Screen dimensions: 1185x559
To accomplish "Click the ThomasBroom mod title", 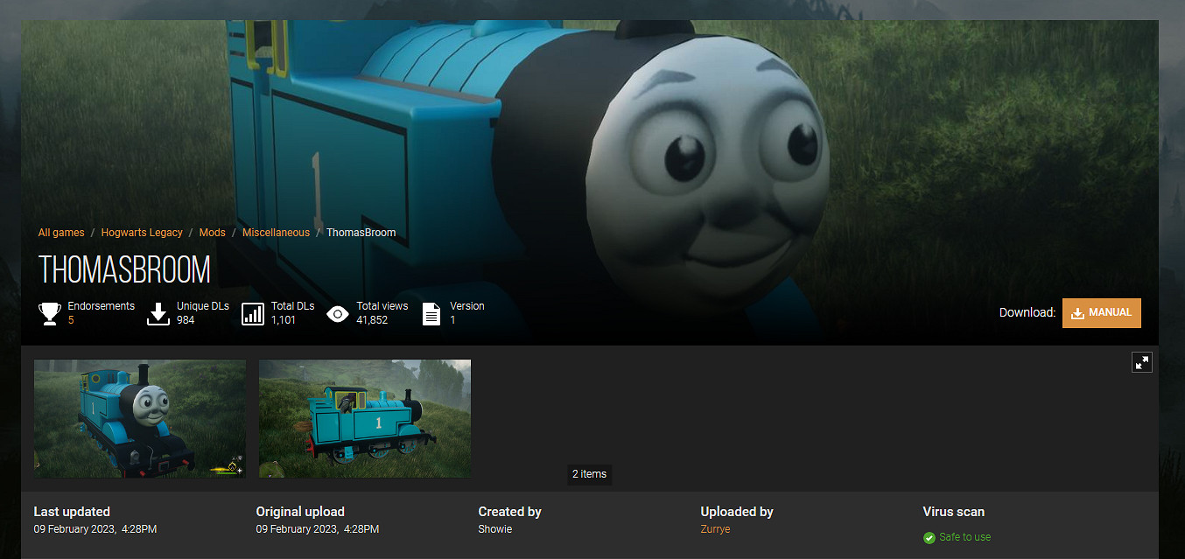I will 124,270.
